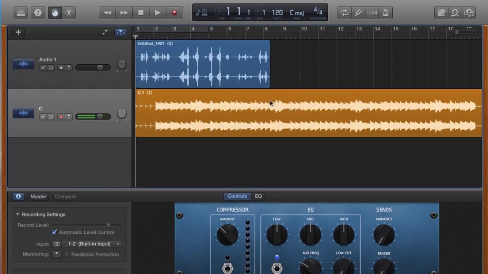This screenshot has height=274, width=488.
Task: Select the C track waveform icon
Action: (23, 113)
